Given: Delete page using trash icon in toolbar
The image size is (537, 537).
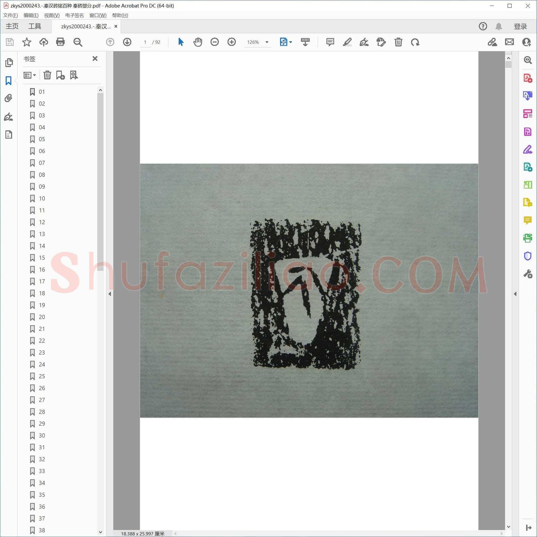Looking at the screenshot, I should tap(398, 42).
